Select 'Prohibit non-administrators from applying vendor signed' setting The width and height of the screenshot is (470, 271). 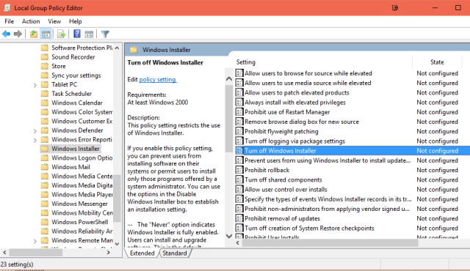coord(327,209)
